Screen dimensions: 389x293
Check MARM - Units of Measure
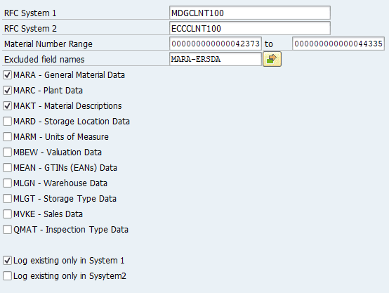click(8, 137)
